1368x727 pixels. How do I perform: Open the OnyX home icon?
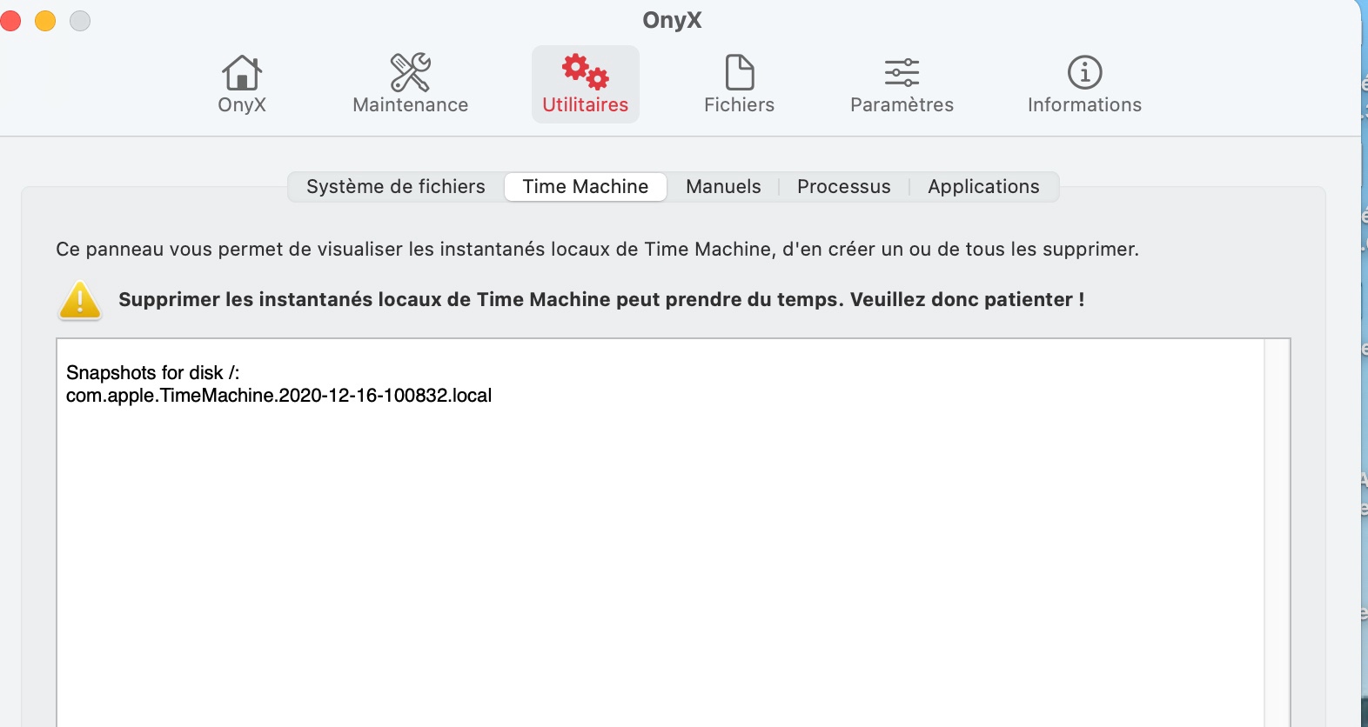coord(241,73)
